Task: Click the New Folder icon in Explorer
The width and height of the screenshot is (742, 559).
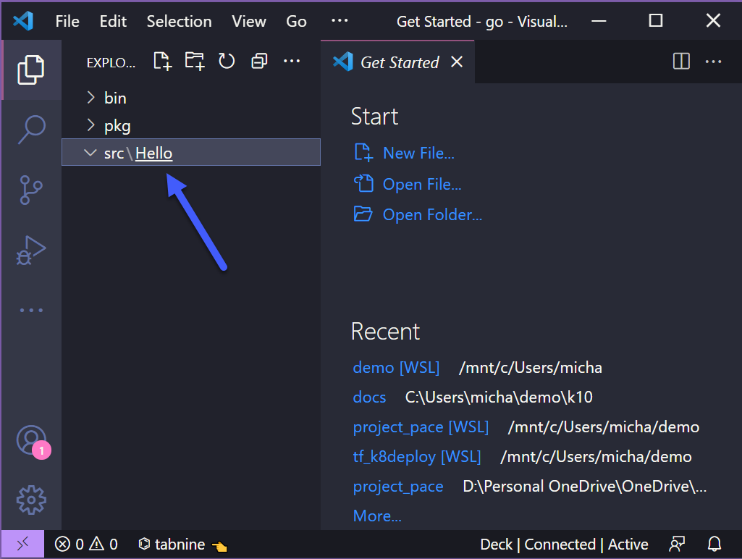Action: click(x=194, y=62)
